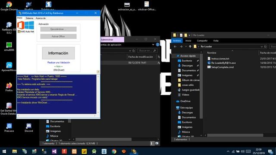Select the ApowerMirror desktop shortcut
Viewport: 276px width, 155px height.
tap(9, 67)
